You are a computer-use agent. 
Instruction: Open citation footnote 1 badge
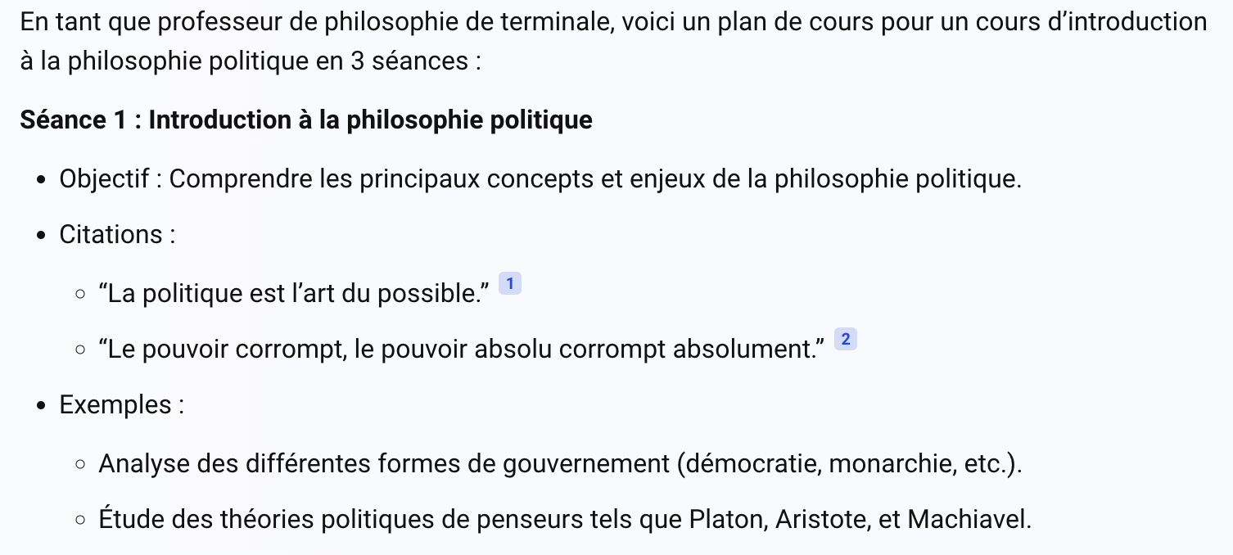click(509, 284)
